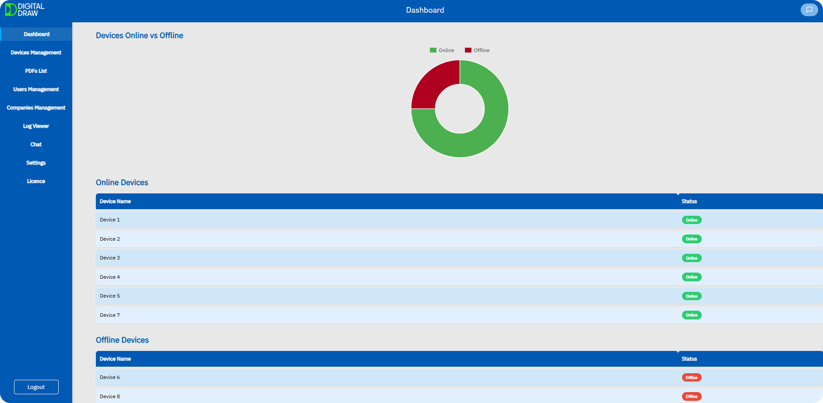Click the Offline status badge for Device 6

pos(691,378)
